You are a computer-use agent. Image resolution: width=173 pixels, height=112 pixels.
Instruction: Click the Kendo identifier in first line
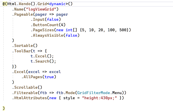pyautogui.click(x=25, y=4)
